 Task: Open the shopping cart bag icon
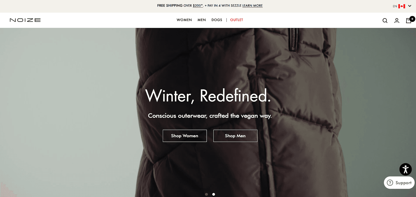click(408, 21)
